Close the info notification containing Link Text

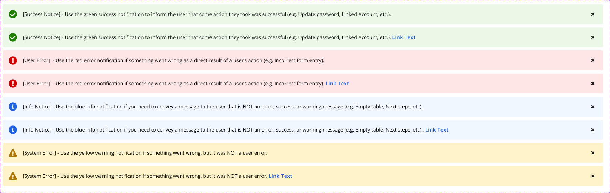pos(593,130)
